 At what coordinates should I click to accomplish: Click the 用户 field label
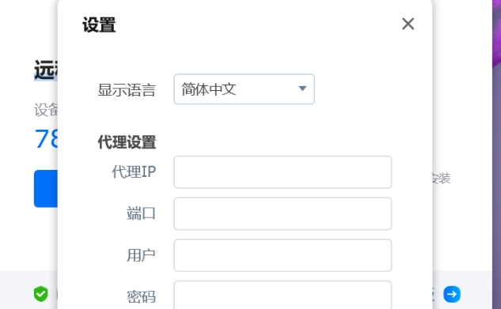pos(141,255)
